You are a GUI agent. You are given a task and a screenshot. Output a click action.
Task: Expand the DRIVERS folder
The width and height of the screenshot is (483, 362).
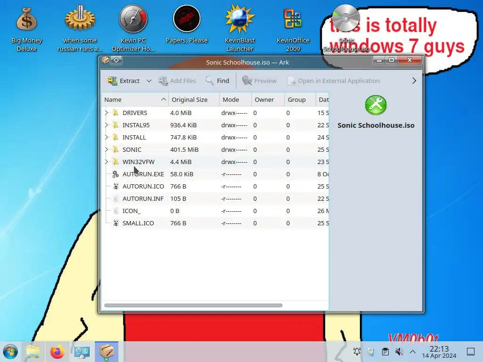click(106, 113)
